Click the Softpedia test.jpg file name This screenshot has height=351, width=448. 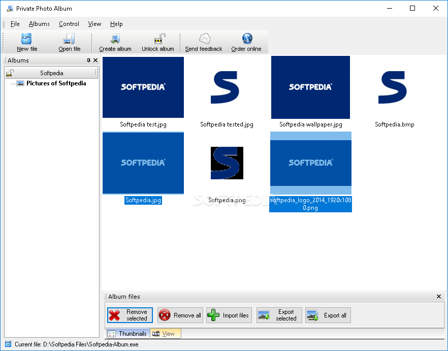[x=143, y=124]
